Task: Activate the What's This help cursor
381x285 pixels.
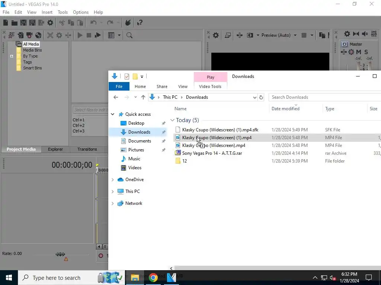Action: [x=140, y=23]
